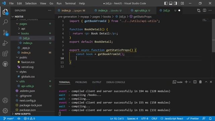Open the Search view in activity bar
Image resolution: width=215 pixels, height=121 pixels.
pyautogui.click(x=5, y=22)
